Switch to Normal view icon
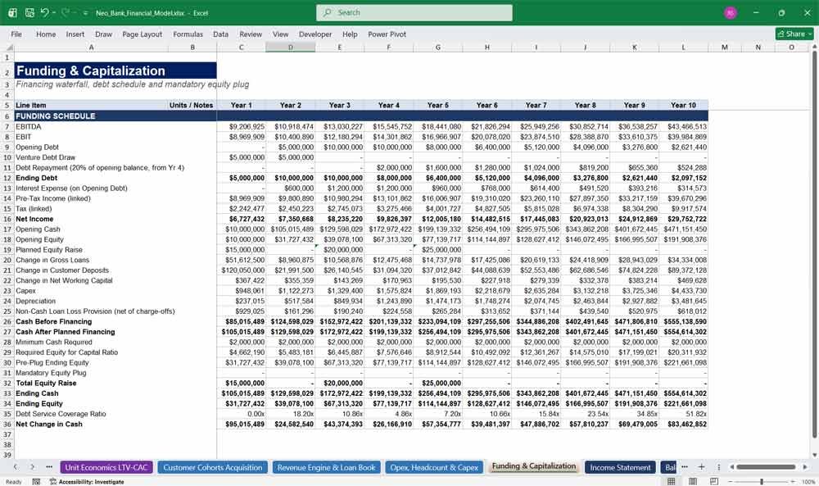 (672, 481)
